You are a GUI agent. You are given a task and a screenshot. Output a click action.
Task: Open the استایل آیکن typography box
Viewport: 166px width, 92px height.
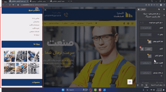point(150,56)
